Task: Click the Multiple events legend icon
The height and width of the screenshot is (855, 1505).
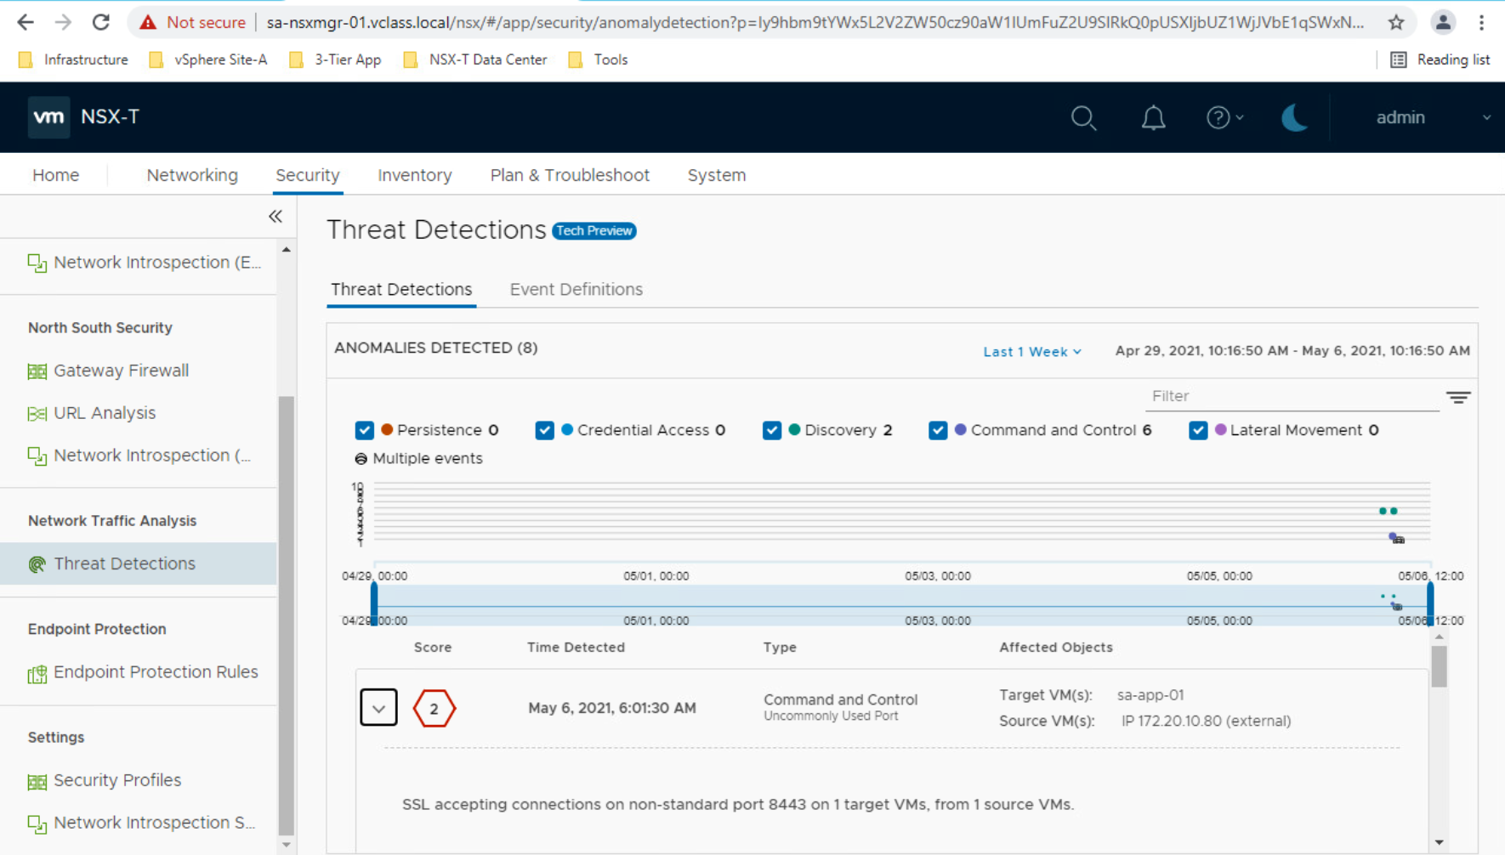Action: (x=361, y=459)
